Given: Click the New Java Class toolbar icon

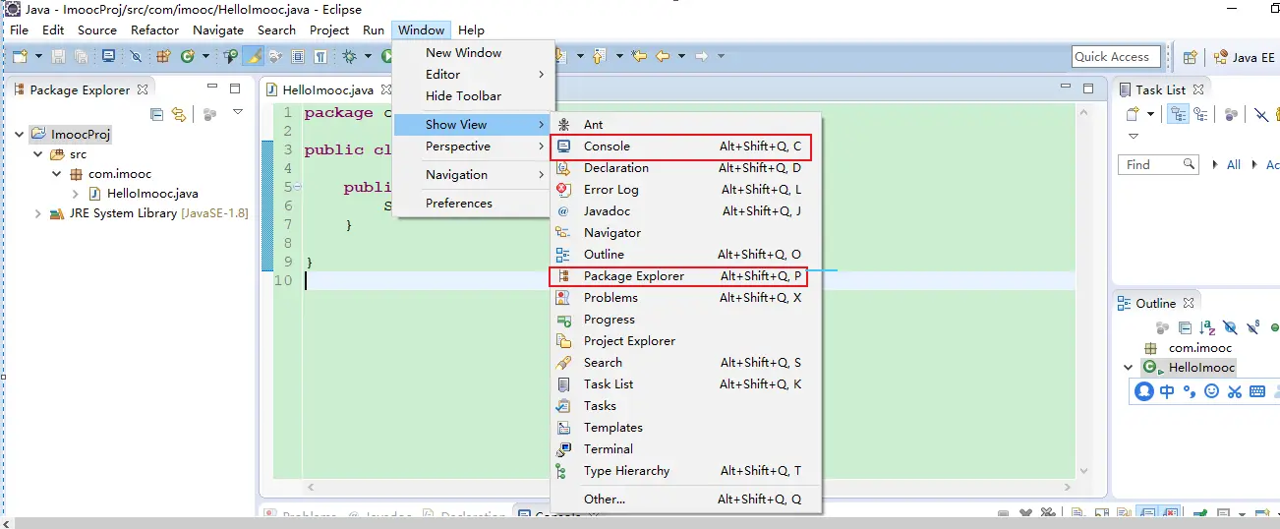Looking at the screenshot, I should (188, 57).
